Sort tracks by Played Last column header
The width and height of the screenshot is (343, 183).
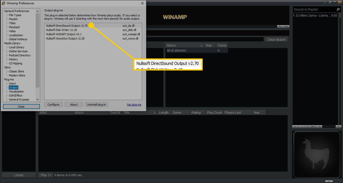(238, 113)
